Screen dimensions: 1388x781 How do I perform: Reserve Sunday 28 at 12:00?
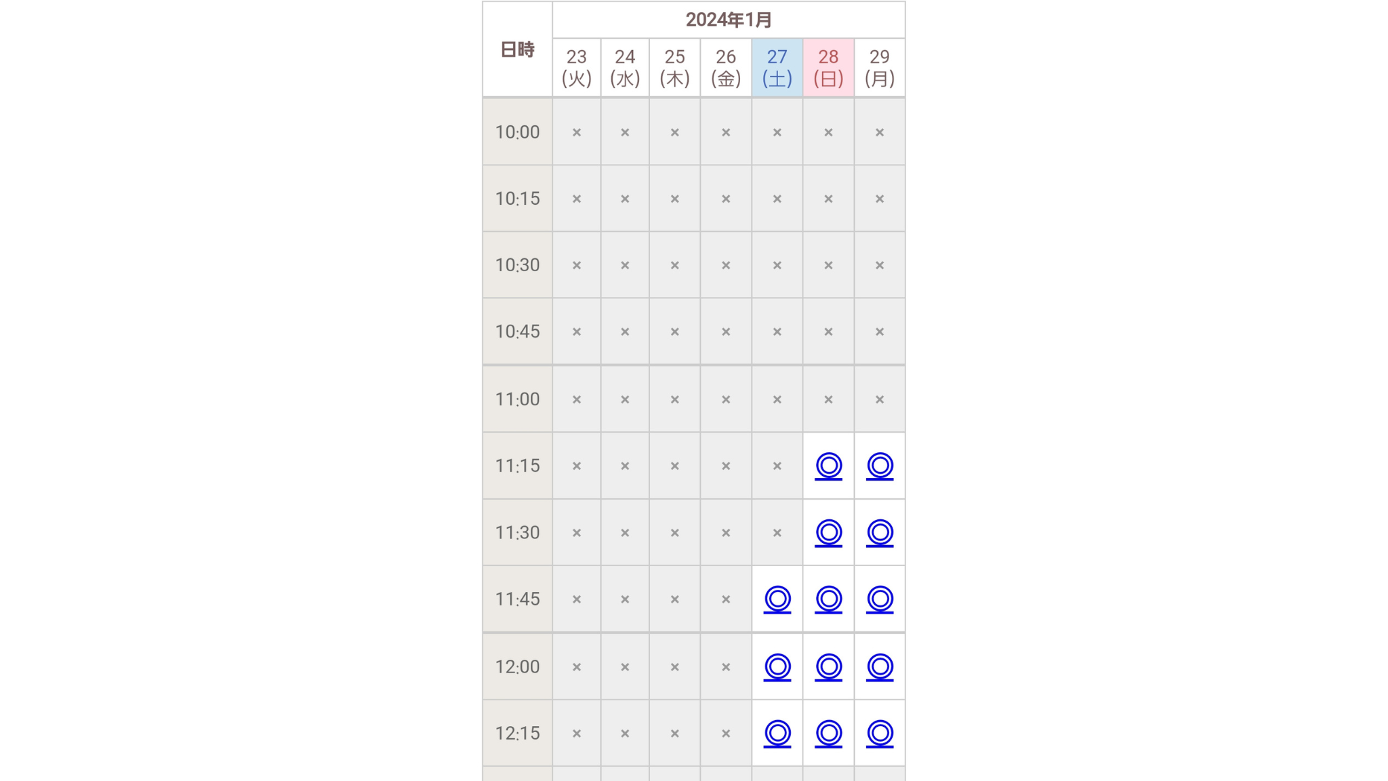click(828, 666)
